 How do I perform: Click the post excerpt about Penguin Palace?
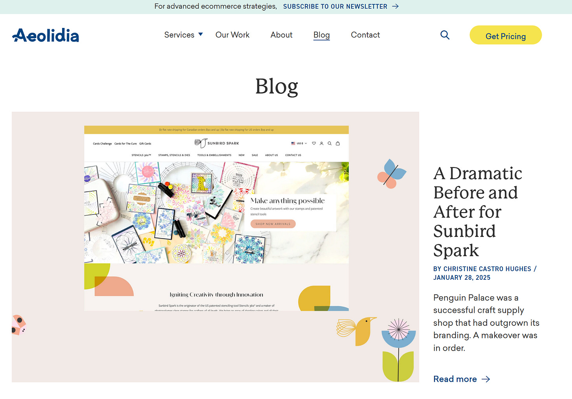(x=486, y=323)
